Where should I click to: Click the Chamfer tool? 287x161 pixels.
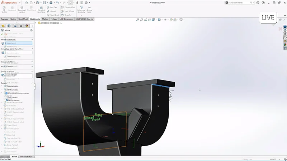click(x=66, y=15)
